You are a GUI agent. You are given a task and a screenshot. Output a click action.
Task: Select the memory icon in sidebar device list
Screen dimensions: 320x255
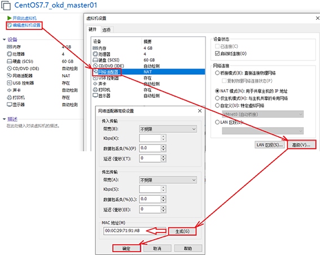[x=10, y=47]
